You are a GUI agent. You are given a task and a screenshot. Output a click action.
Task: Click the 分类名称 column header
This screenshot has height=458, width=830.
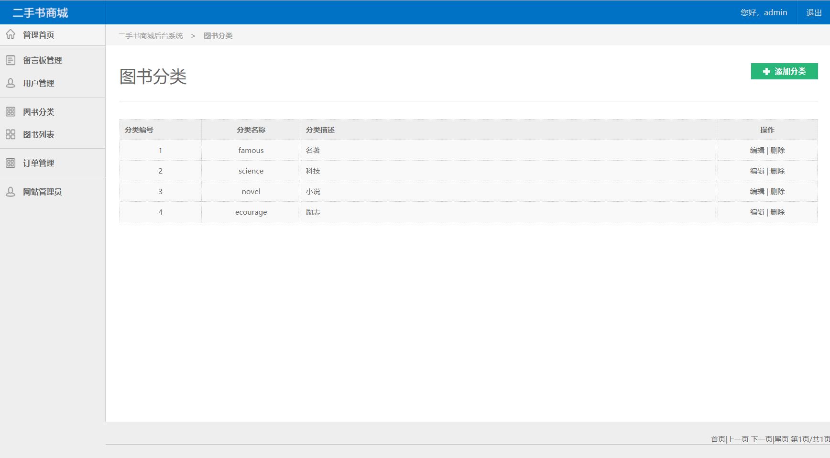251,130
